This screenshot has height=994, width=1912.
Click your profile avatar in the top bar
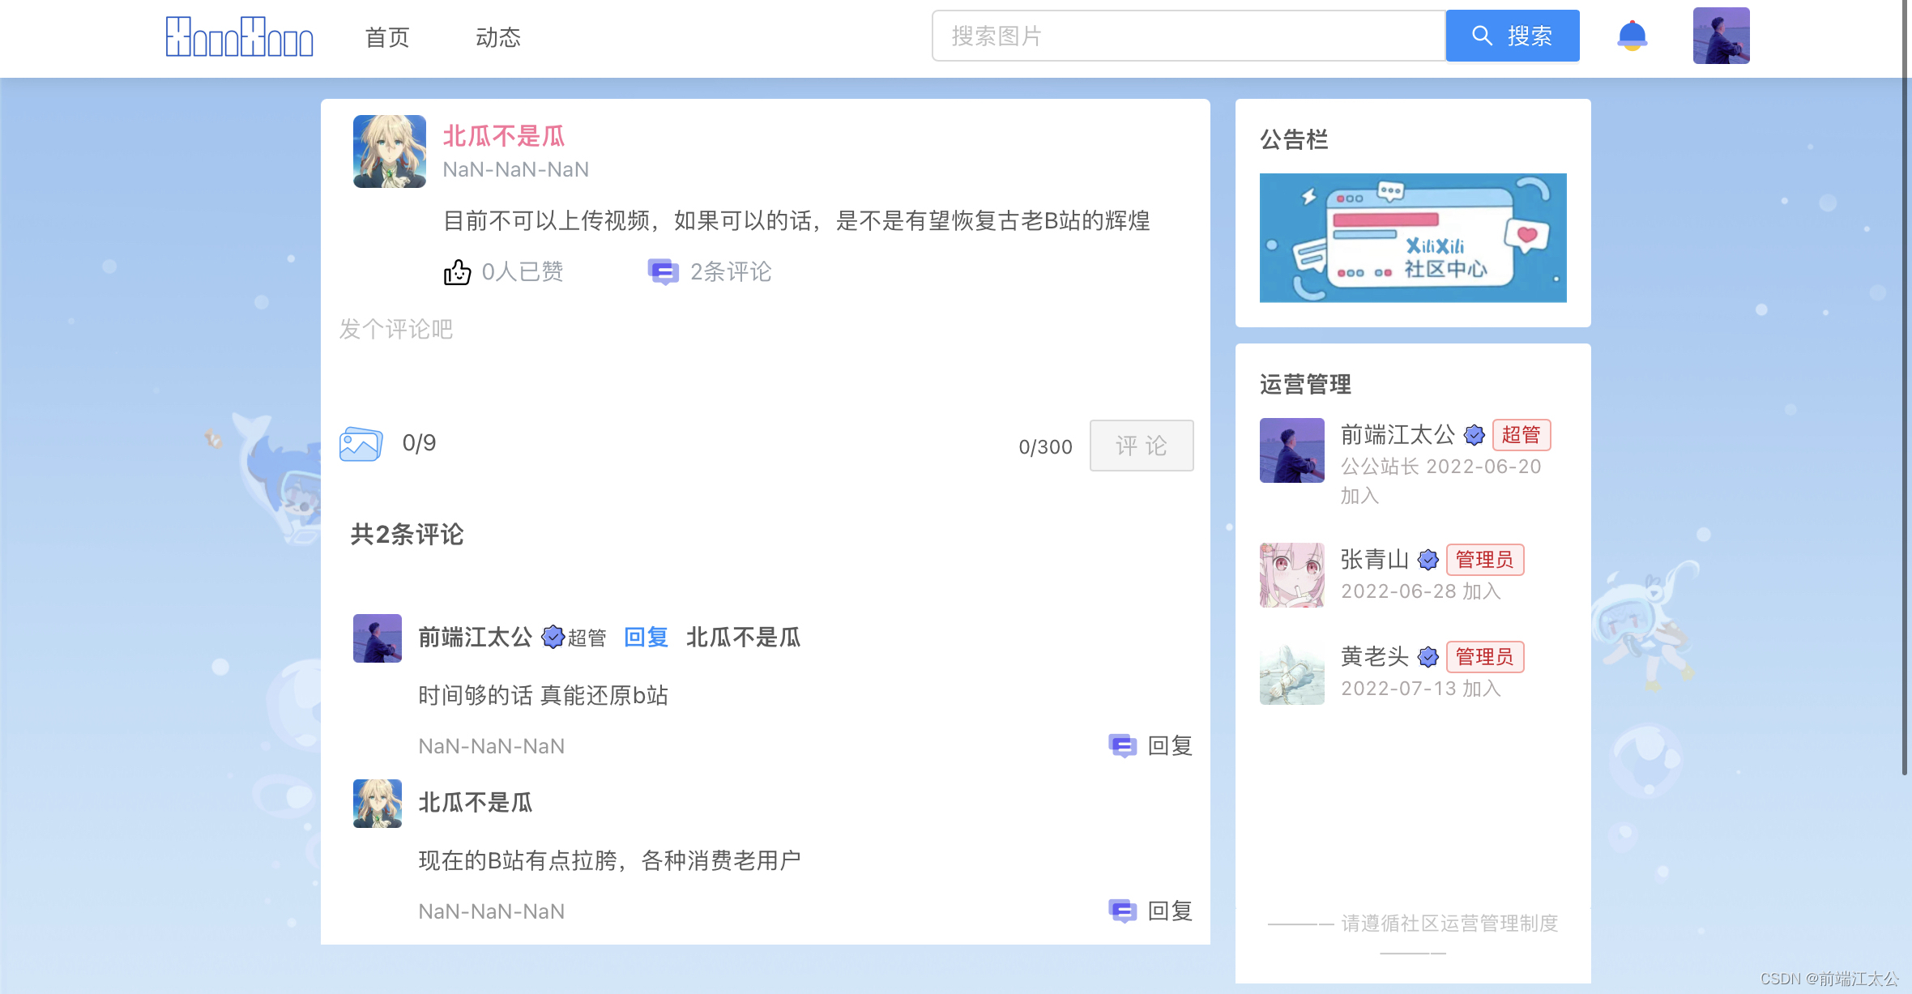(1721, 36)
